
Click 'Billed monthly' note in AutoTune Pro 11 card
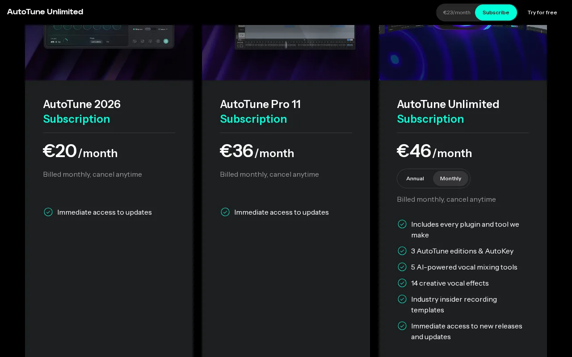tap(269, 174)
